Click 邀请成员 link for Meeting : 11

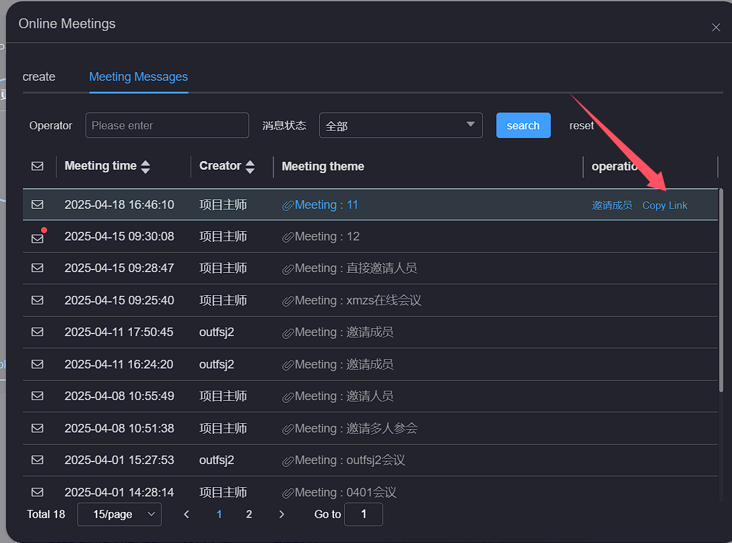click(x=612, y=205)
